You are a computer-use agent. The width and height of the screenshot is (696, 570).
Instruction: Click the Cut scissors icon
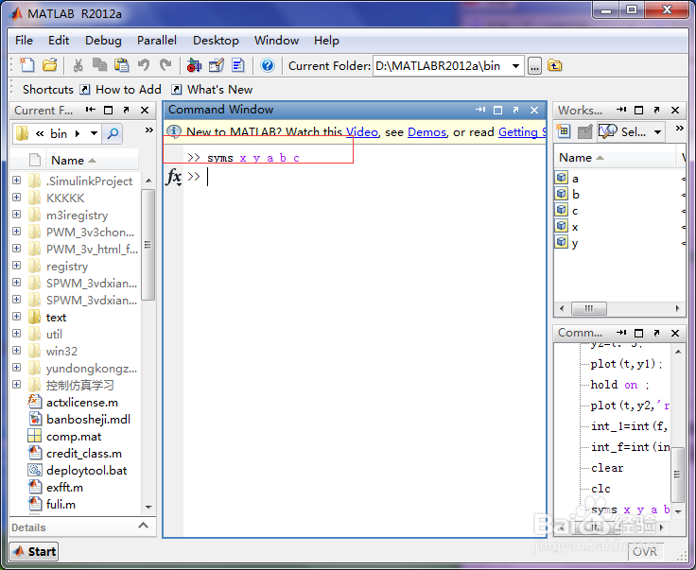point(78,65)
